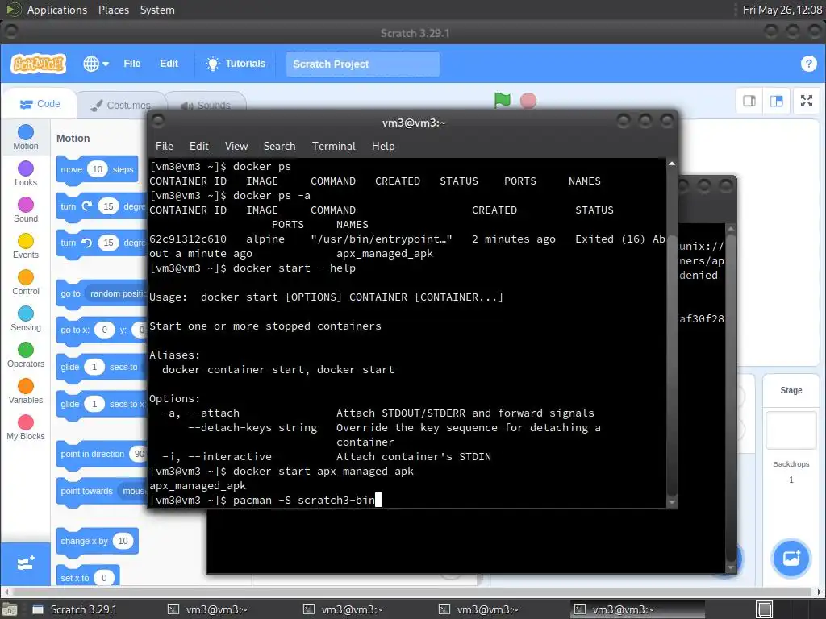Open the terminal Edit menu

pyautogui.click(x=198, y=147)
